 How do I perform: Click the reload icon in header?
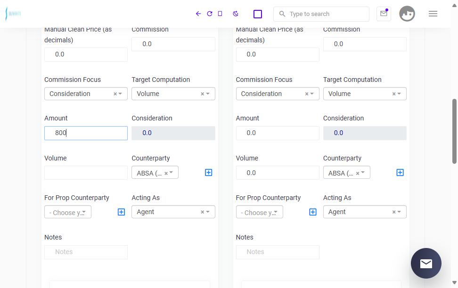point(209,14)
